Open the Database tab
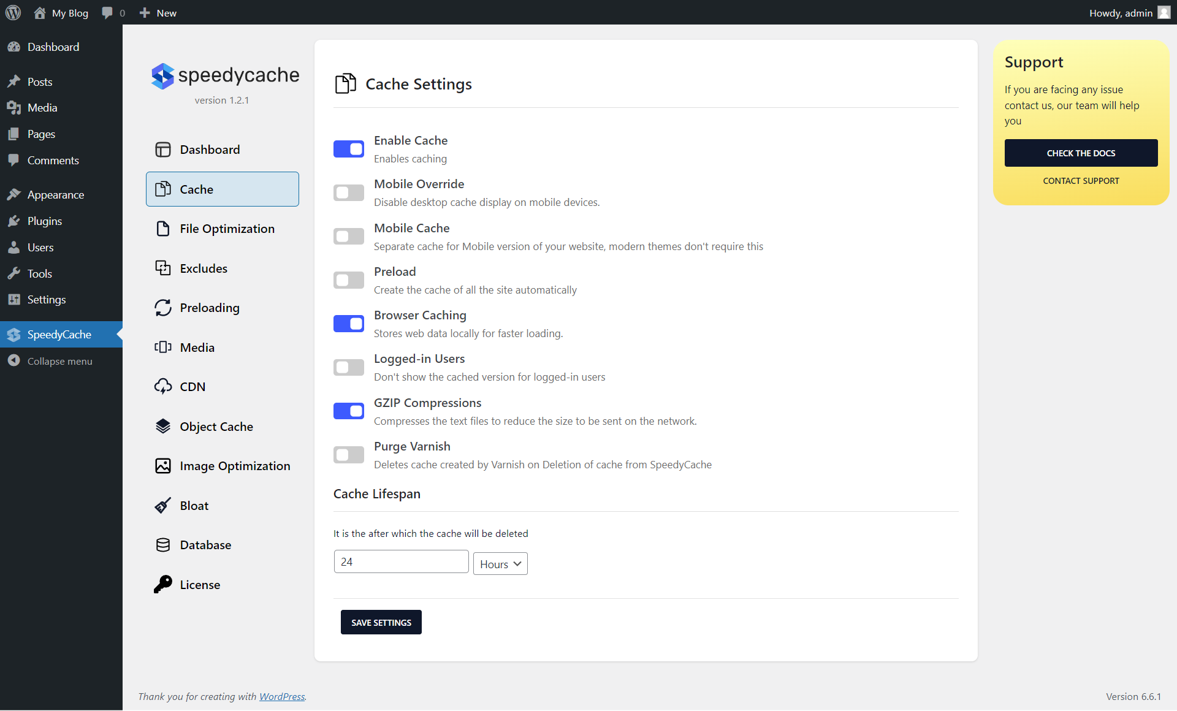1177x711 pixels. 223,545
